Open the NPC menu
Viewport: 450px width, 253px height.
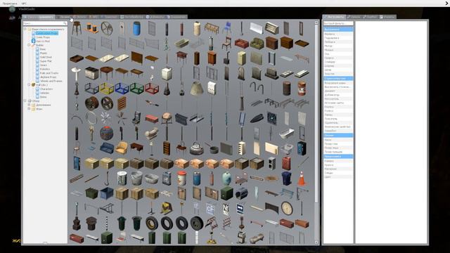[24, 4]
